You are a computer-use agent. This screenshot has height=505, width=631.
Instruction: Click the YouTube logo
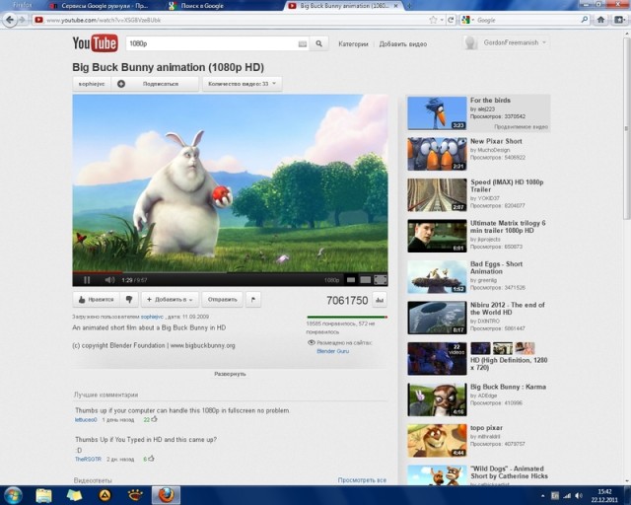coord(95,43)
